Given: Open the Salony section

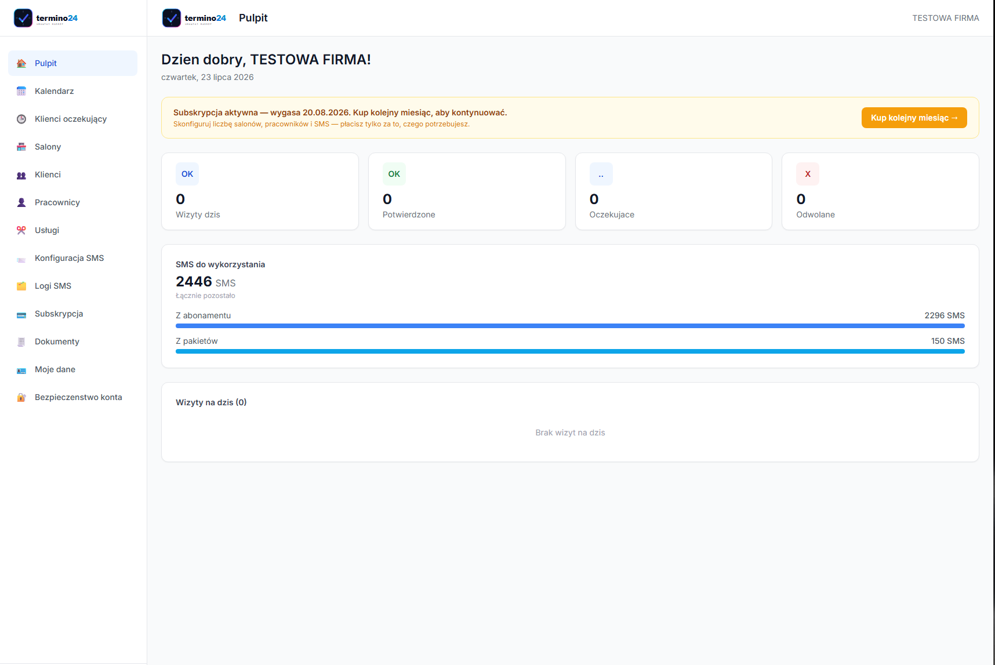Looking at the screenshot, I should tap(72, 147).
